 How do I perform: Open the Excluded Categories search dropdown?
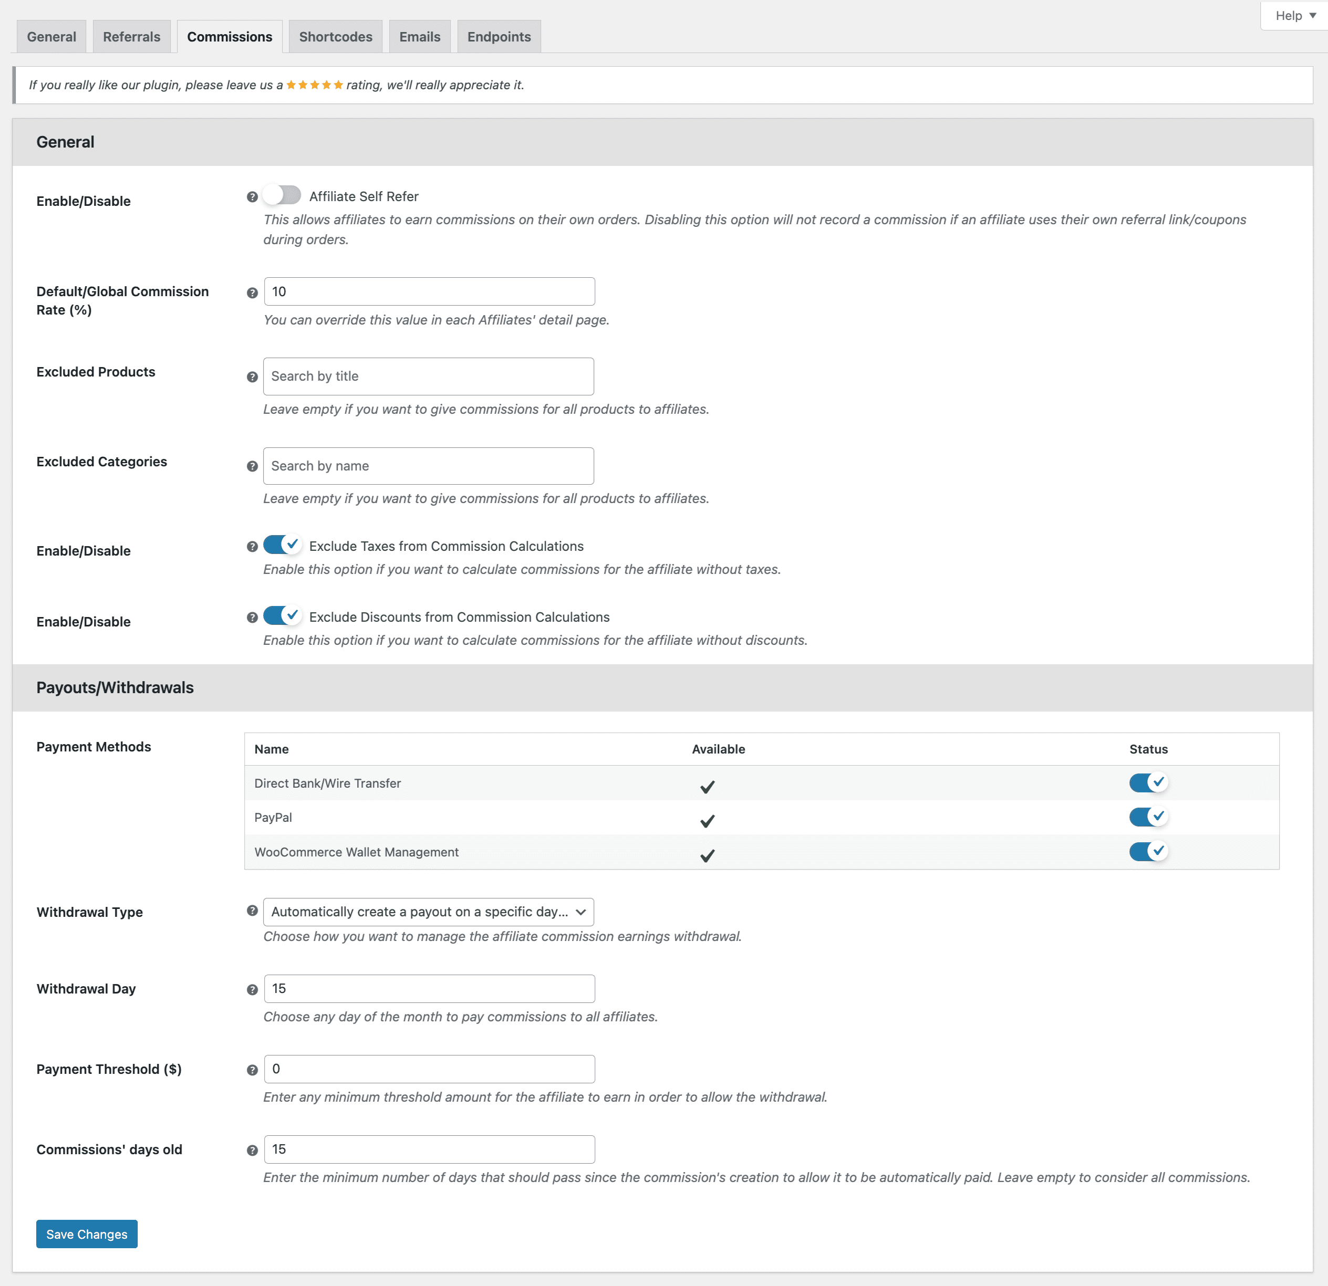[428, 465]
